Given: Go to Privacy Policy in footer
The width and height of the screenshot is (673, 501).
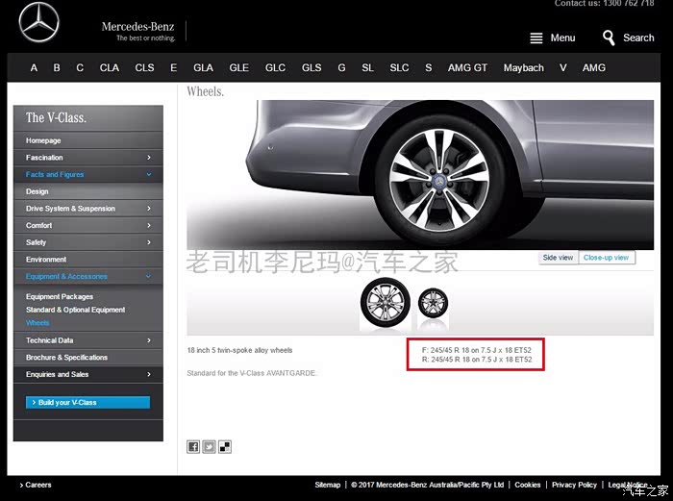Looking at the screenshot, I should [x=574, y=486].
